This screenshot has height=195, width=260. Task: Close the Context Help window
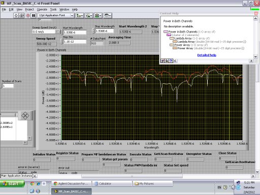(x=256, y=13)
